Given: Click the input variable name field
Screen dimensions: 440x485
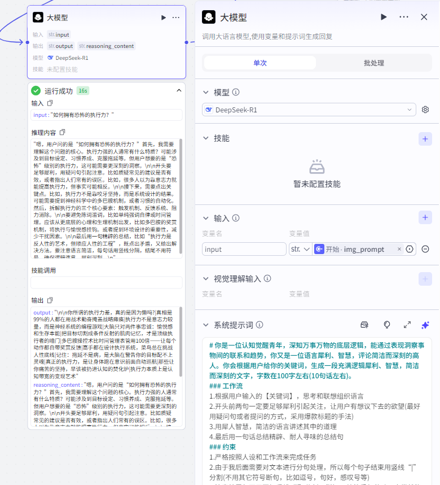Looking at the screenshot, I should [x=244, y=249].
